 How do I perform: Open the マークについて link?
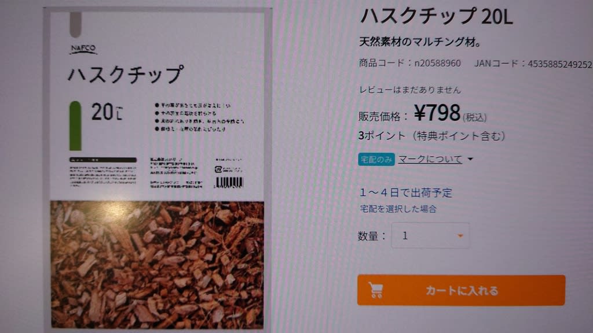[x=430, y=160]
